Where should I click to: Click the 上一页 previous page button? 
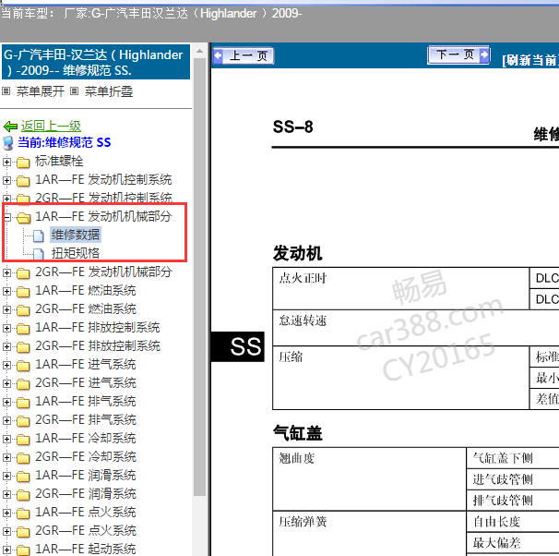pyautogui.click(x=244, y=56)
